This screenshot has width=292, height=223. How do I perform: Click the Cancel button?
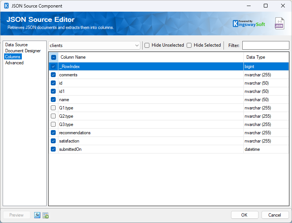point(275,215)
